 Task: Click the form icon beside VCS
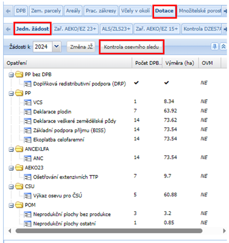(x=27, y=103)
